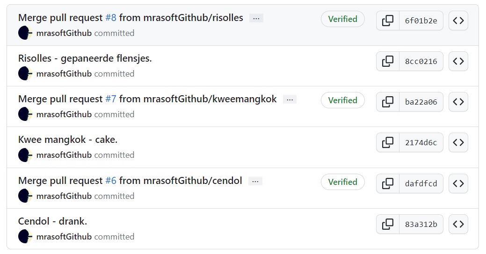Open pull request #7 link

coord(111,99)
